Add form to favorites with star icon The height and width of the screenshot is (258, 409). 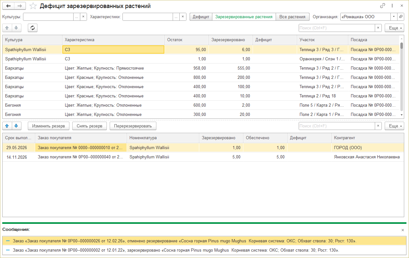tap(33, 6)
